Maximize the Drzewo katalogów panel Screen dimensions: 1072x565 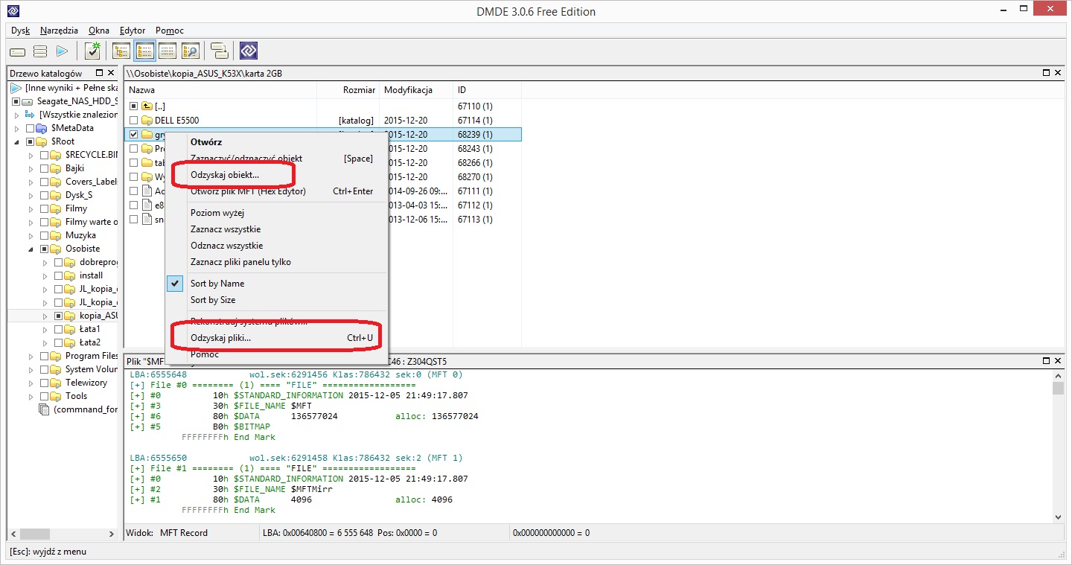[x=99, y=73]
